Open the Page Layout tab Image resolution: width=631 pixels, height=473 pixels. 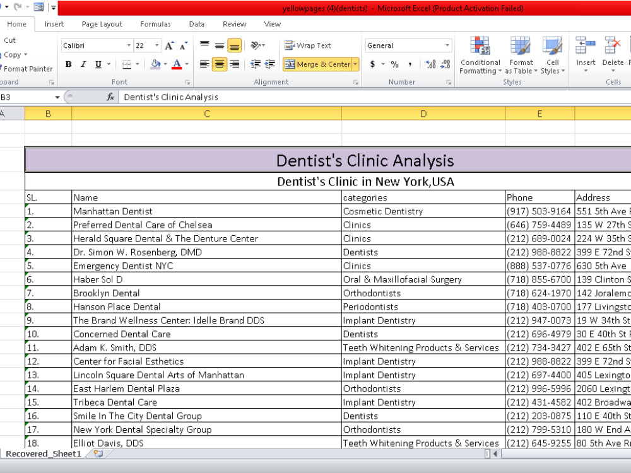click(102, 24)
